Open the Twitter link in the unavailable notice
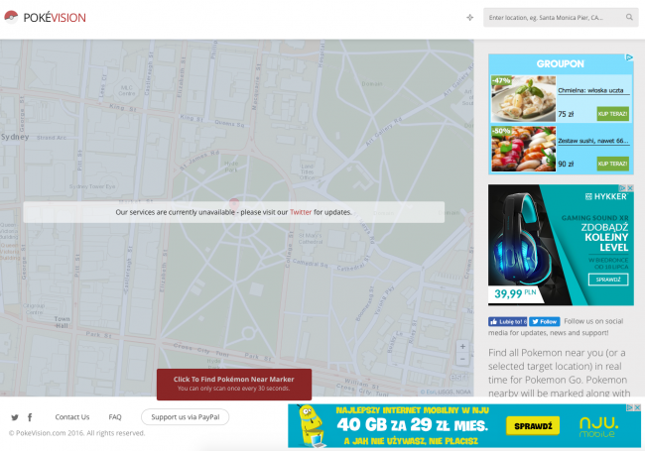The image size is (645, 451). click(301, 212)
